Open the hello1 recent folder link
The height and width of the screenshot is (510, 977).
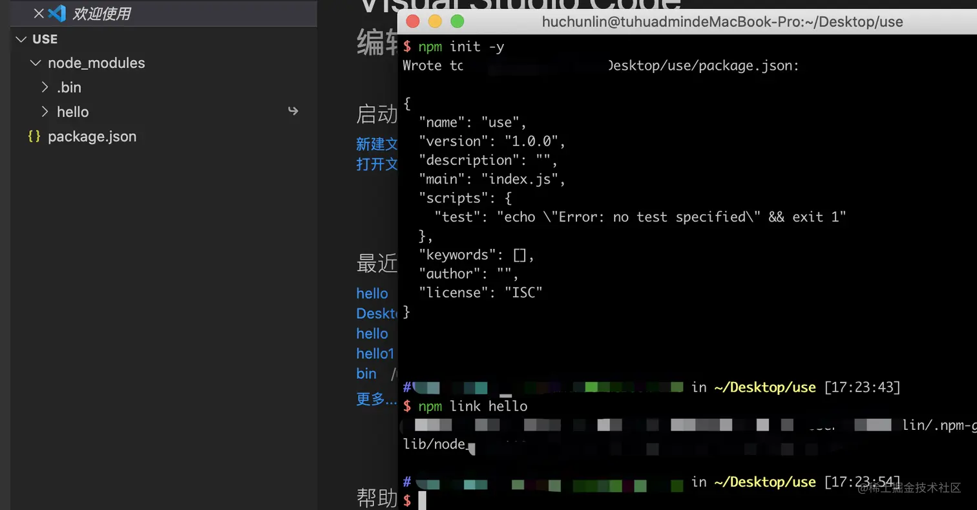(375, 354)
